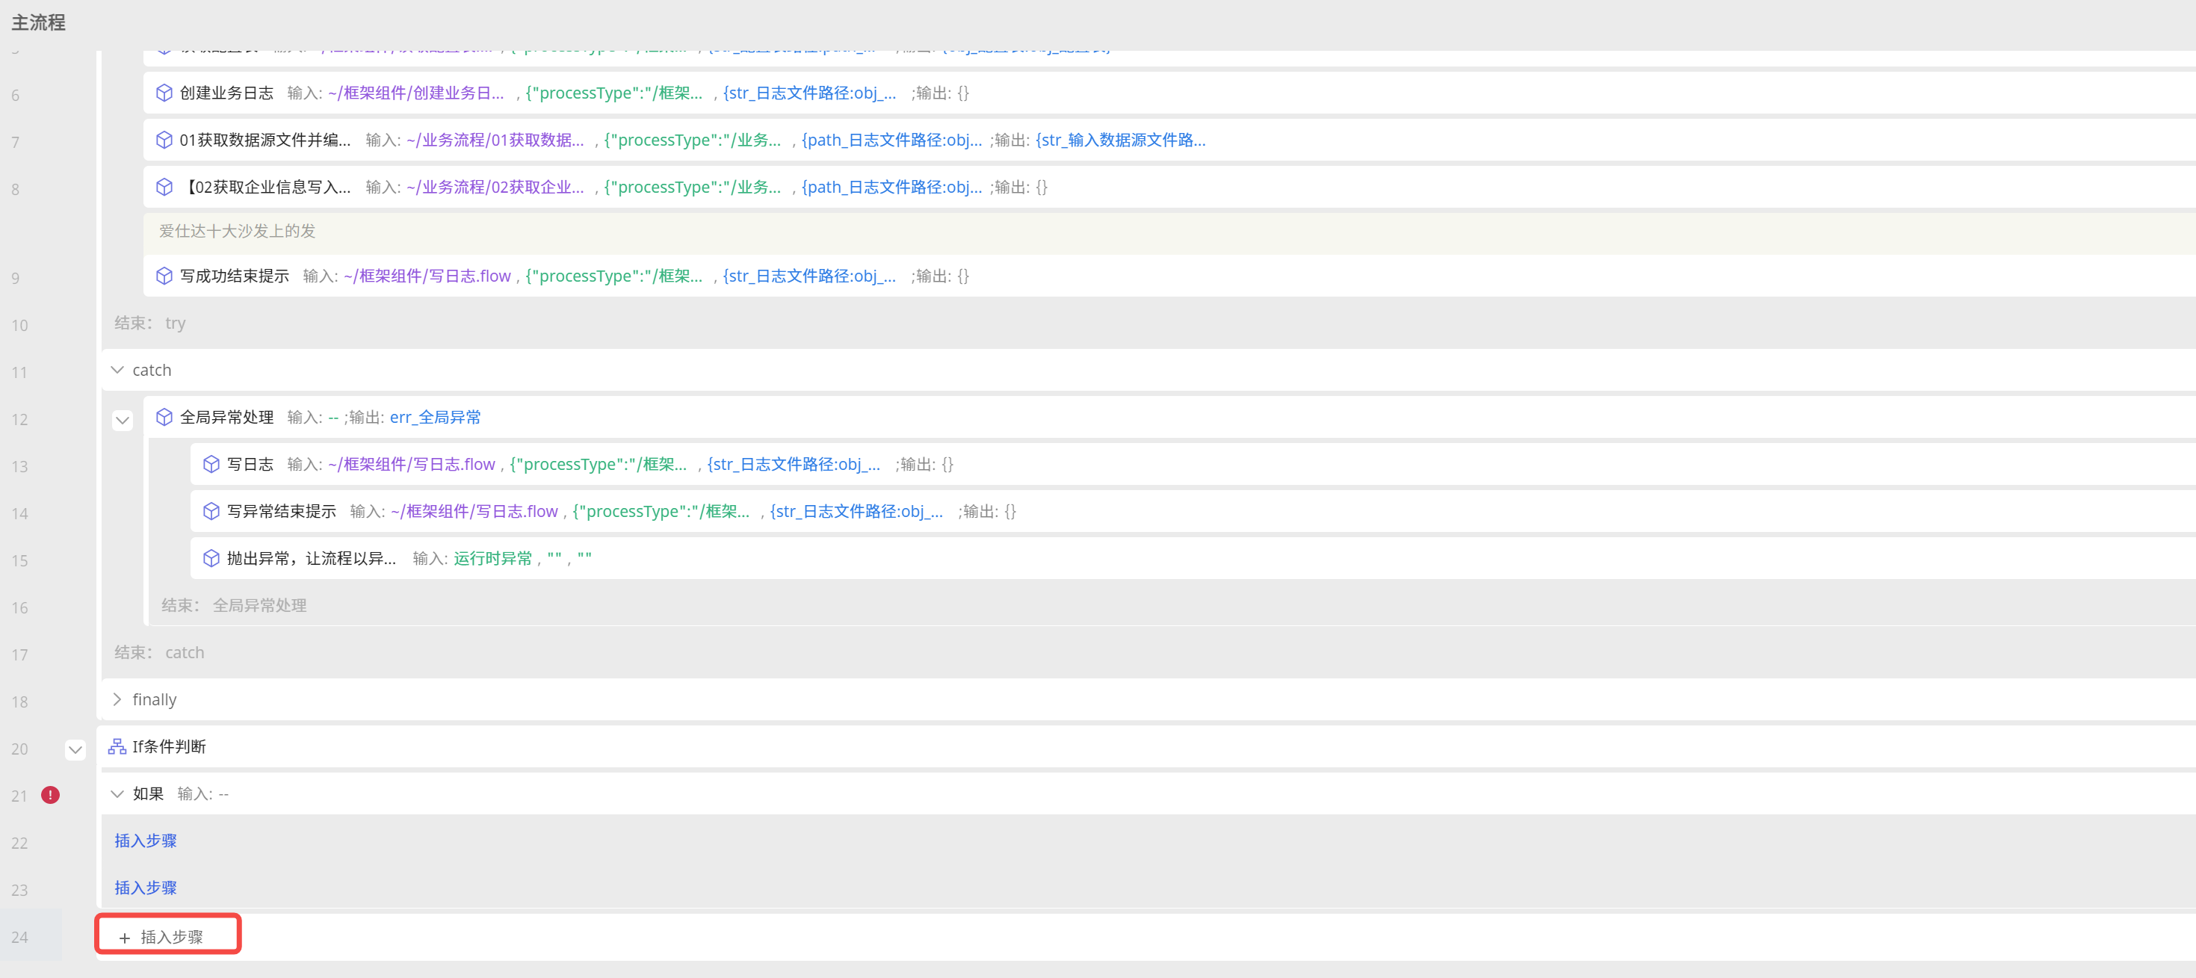Screen dimensions: 2196x978
Task: Click cube icon of 写异常结束提示 step
Action: tap(211, 511)
